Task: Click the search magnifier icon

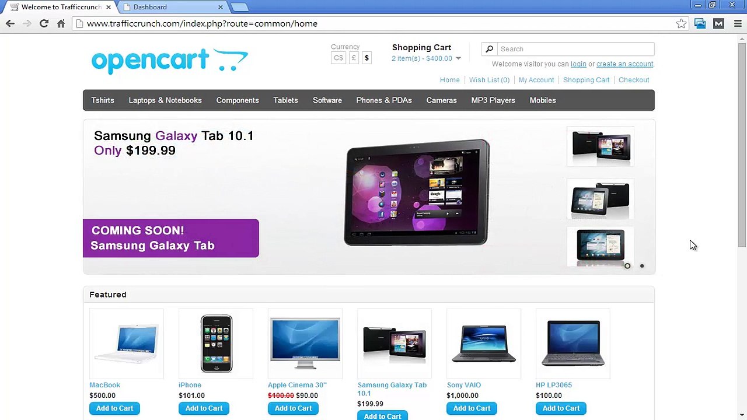Action: (x=490, y=49)
